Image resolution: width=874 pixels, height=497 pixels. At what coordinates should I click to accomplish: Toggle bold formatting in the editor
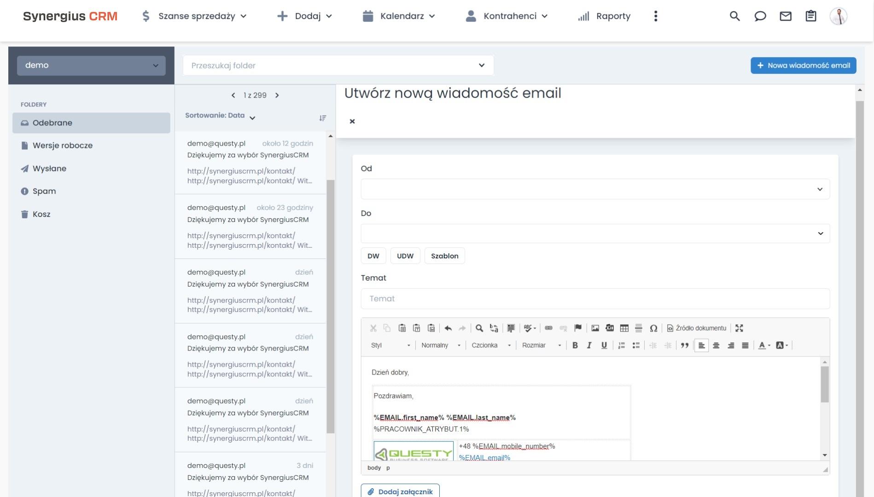click(x=575, y=345)
